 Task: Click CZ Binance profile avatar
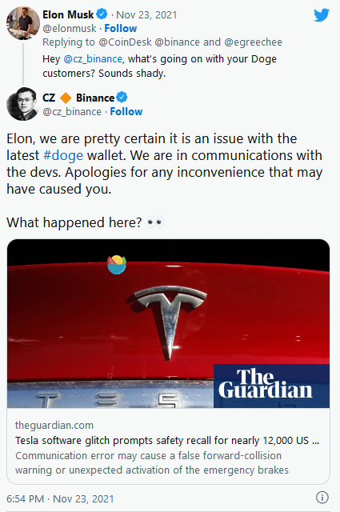22,104
